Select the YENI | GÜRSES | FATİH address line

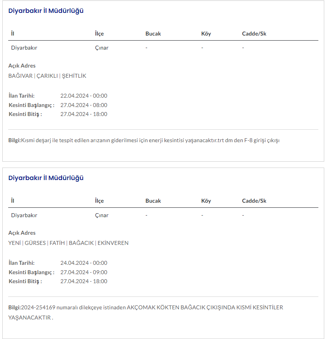click(68, 243)
